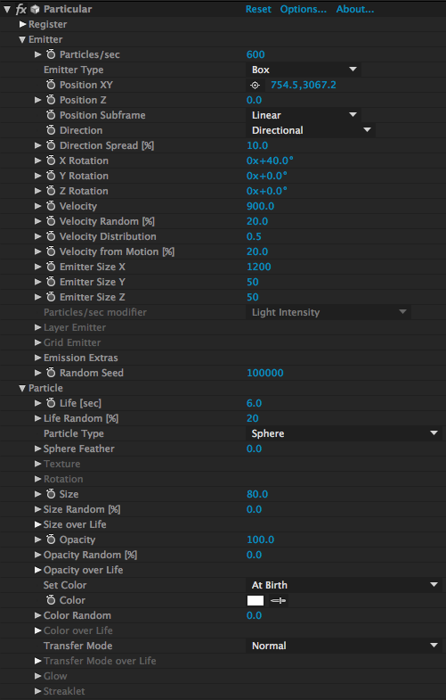Open the Emitter Type dropdown showing Box

point(304,70)
